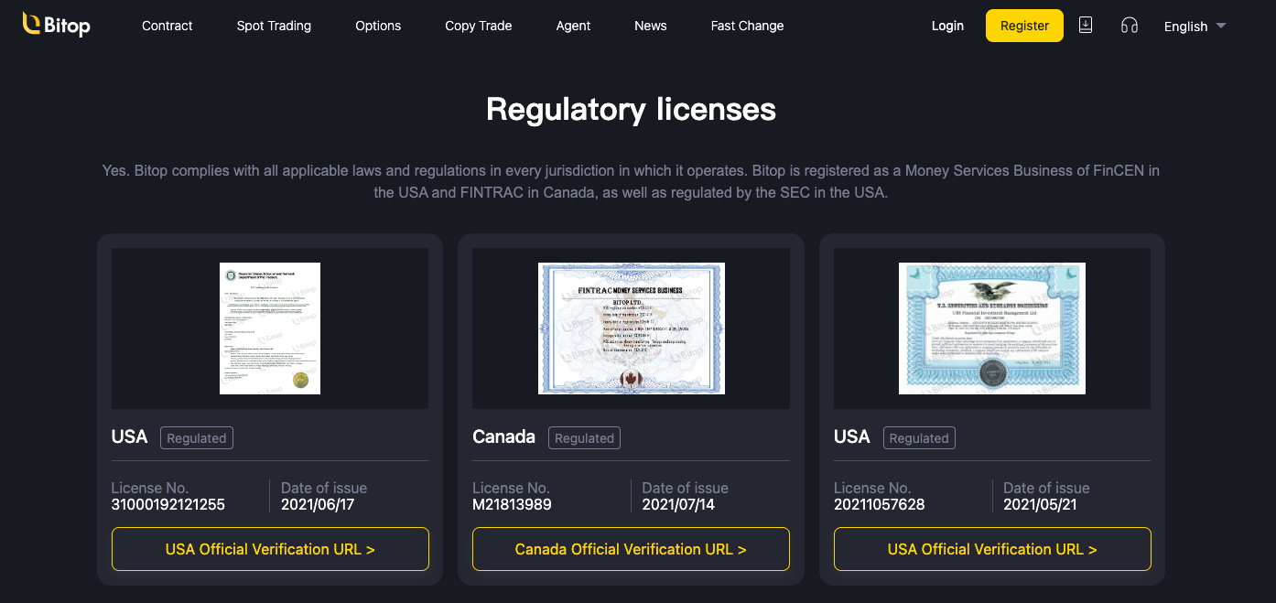This screenshot has width=1276, height=603.
Task: Open the Agent page
Action: (573, 26)
